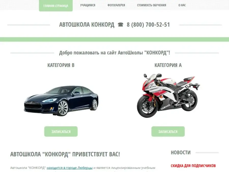Open the находится в городе Люберцы link
229x172 pixels.
pyautogui.click(x=69, y=168)
